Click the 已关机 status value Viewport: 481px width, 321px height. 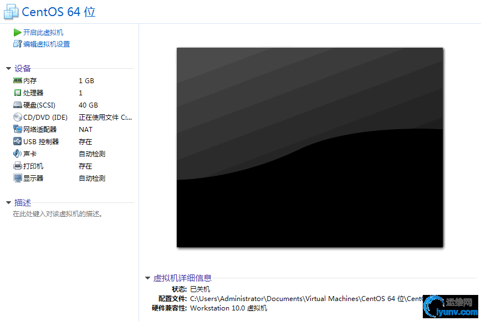pos(200,289)
